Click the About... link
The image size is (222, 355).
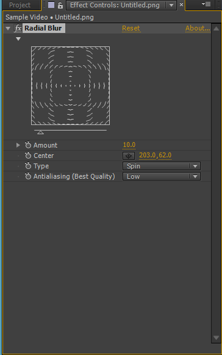tap(198, 28)
